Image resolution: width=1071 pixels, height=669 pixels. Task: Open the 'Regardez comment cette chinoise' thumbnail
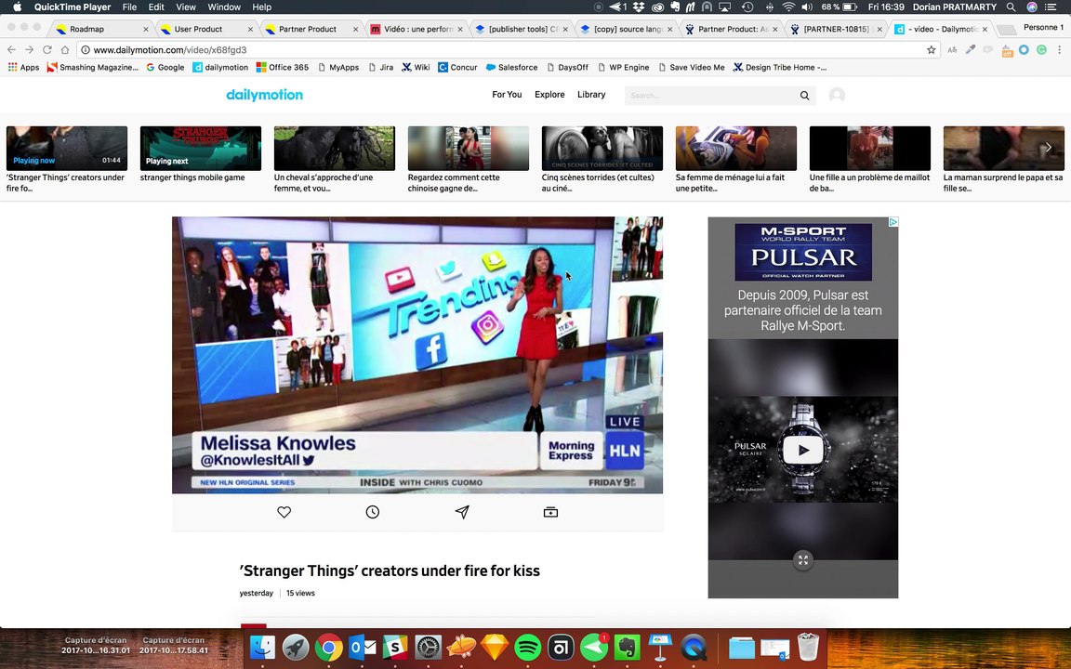point(468,148)
